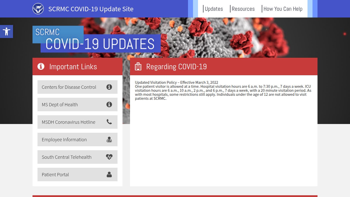Open the Employee Information link
The width and height of the screenshot is (350, 197).
tap(77, 139)
